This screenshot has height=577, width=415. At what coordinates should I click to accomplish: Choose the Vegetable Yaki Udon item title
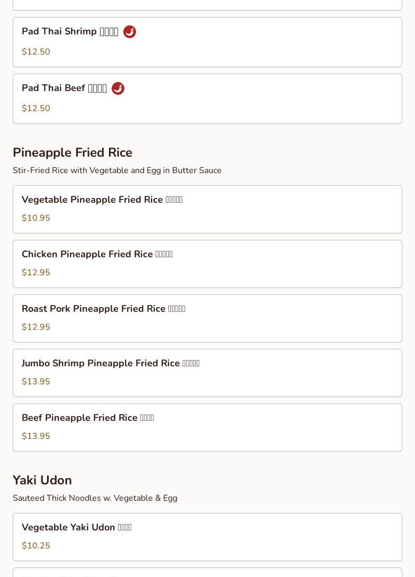(x=77, y=527)
